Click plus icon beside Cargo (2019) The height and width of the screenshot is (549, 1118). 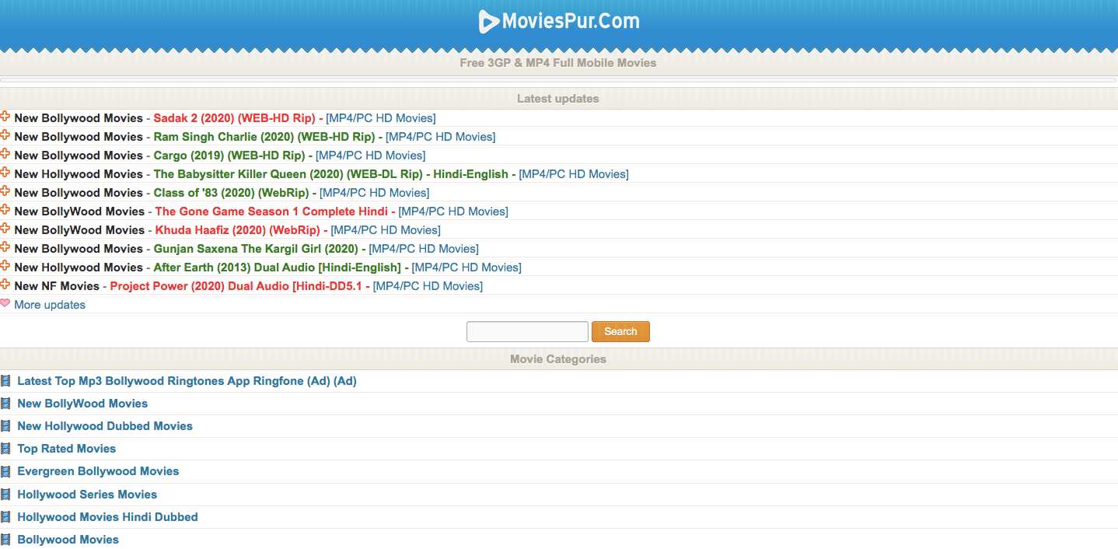point(5,154)
